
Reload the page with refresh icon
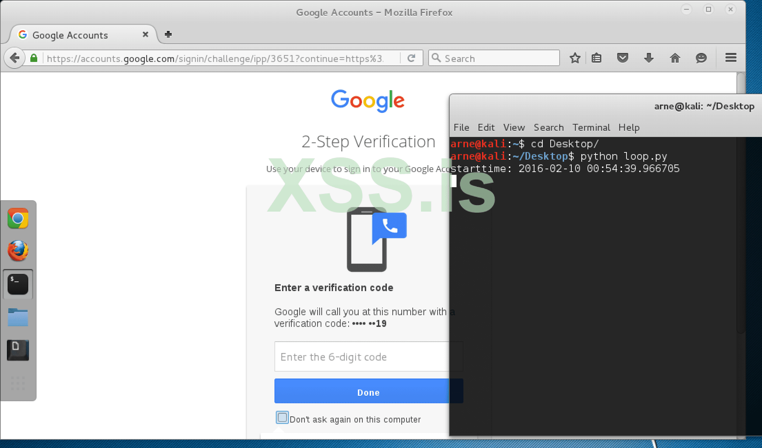pyautogui.click(x=411, y=58)
